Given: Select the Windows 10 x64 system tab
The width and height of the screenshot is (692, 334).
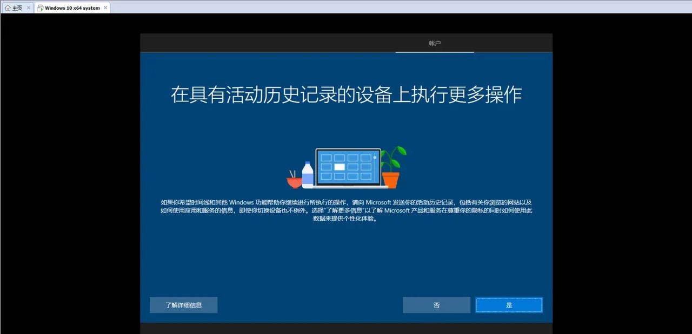Looking at the screenshot, I should (72, 8).
